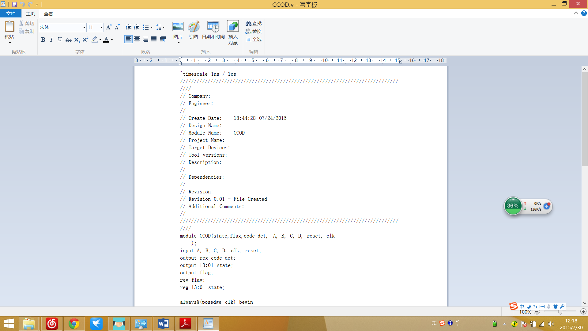The width and height of the screenshot is (588, 331).
Task: Toggle italic formatting
Action: (51, 40)
